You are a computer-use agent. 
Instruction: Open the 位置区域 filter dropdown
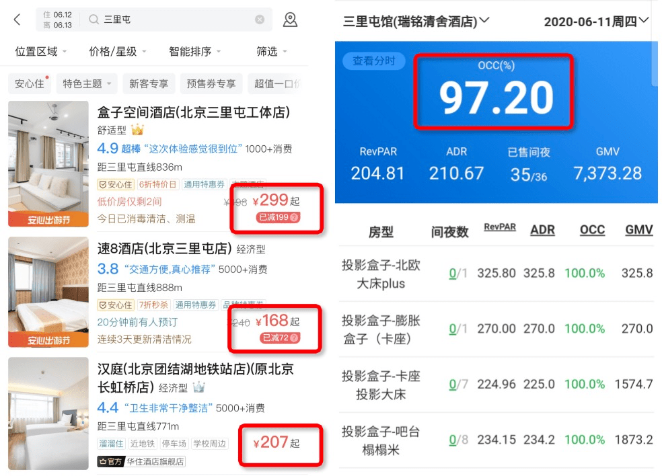pyautogui.click(x=41, y=52)
